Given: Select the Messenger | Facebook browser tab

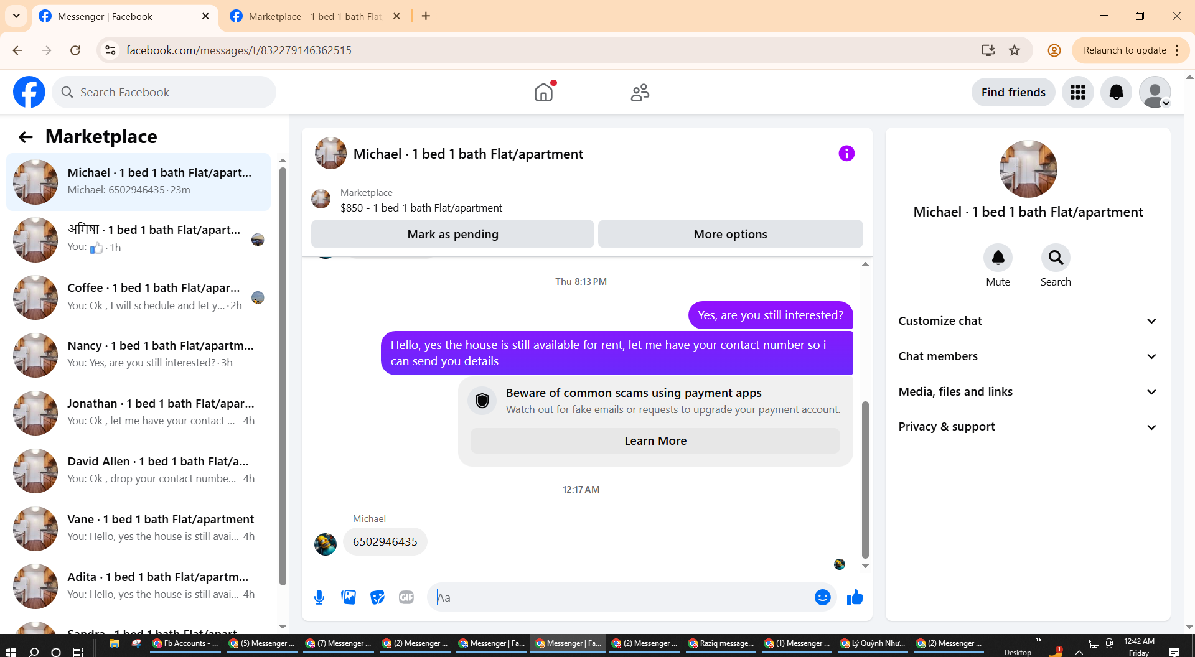Looking at the screenshot, I should point(124,17).
